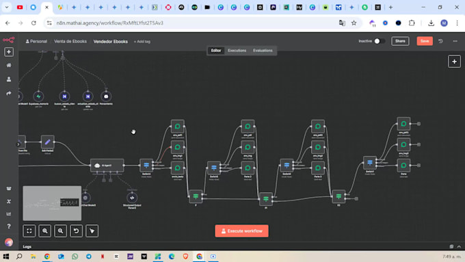
Task: Select the Structured Output Parser2 node
Action: pos(132,198)
